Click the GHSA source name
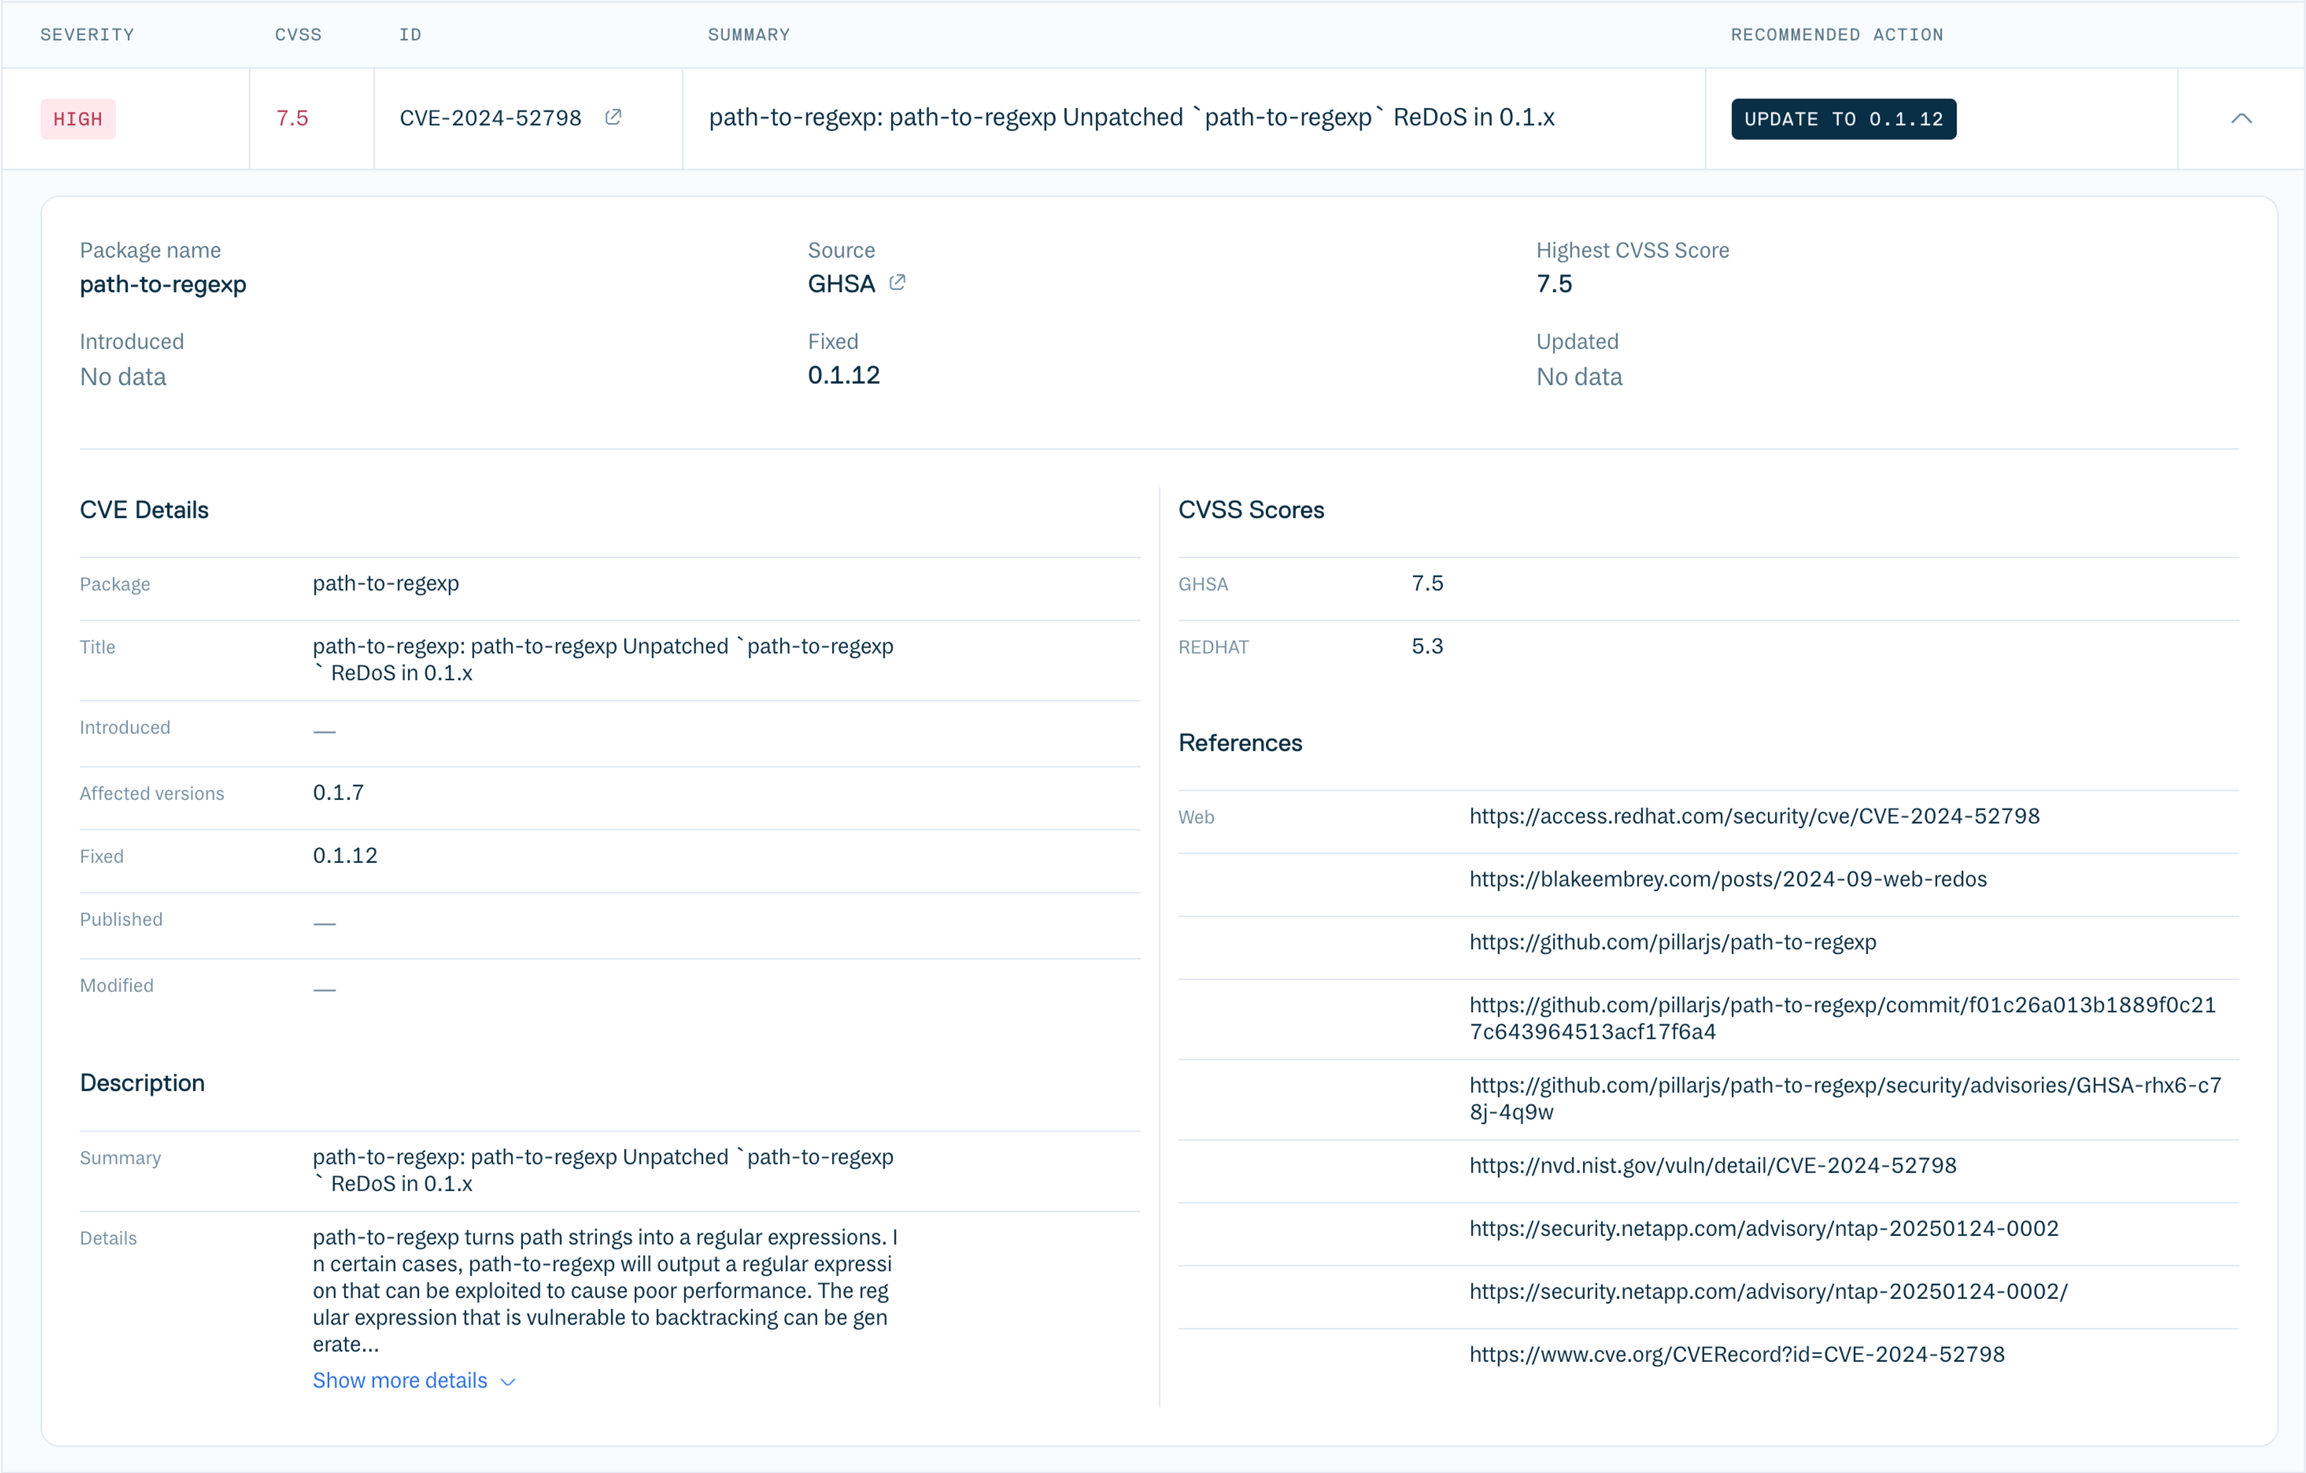The image size is (2306, 1473). 841,283
